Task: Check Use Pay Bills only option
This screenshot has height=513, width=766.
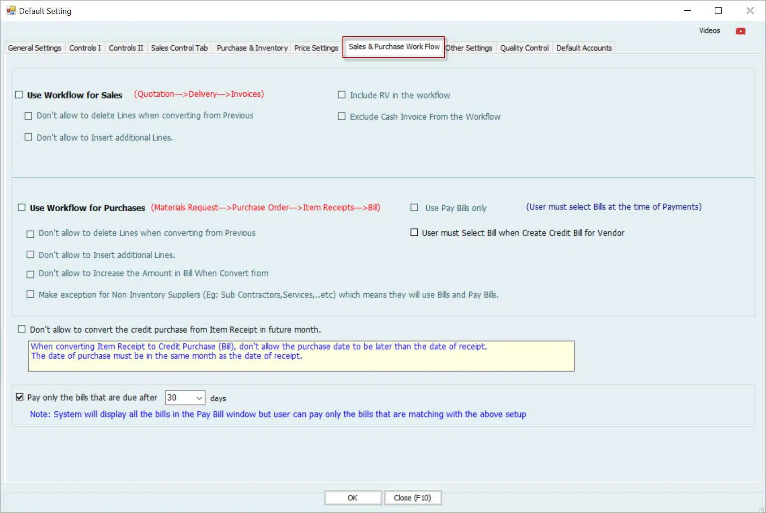Action: [414, 208]
